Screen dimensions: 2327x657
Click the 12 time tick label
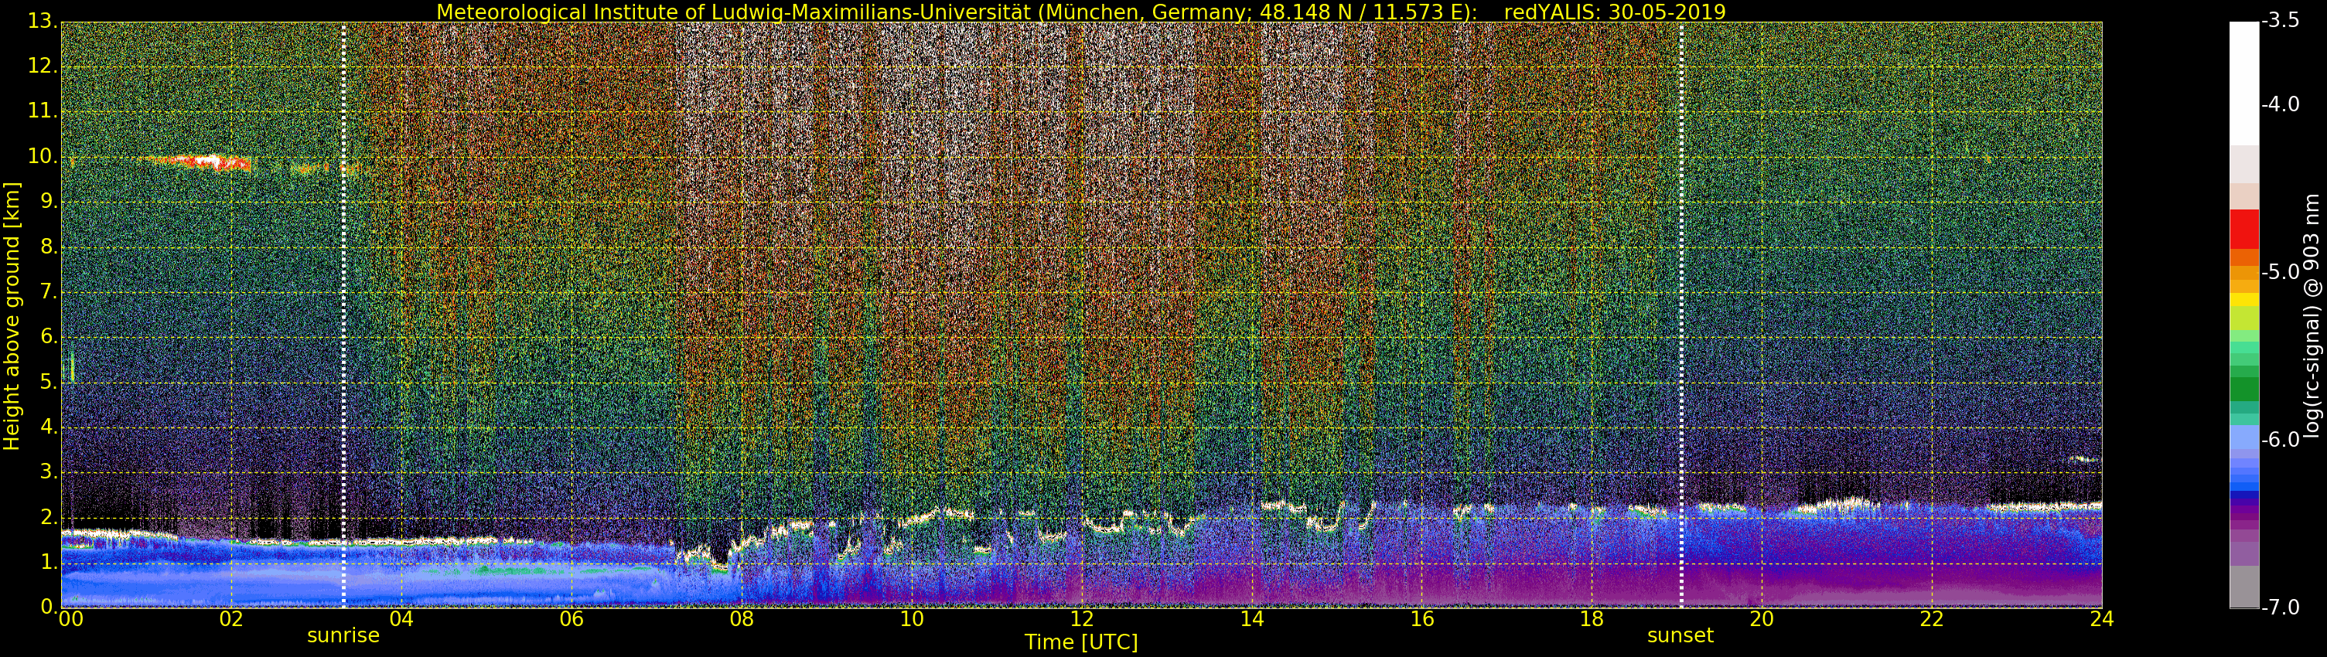pyautogui.click(x=1081, y=619)
